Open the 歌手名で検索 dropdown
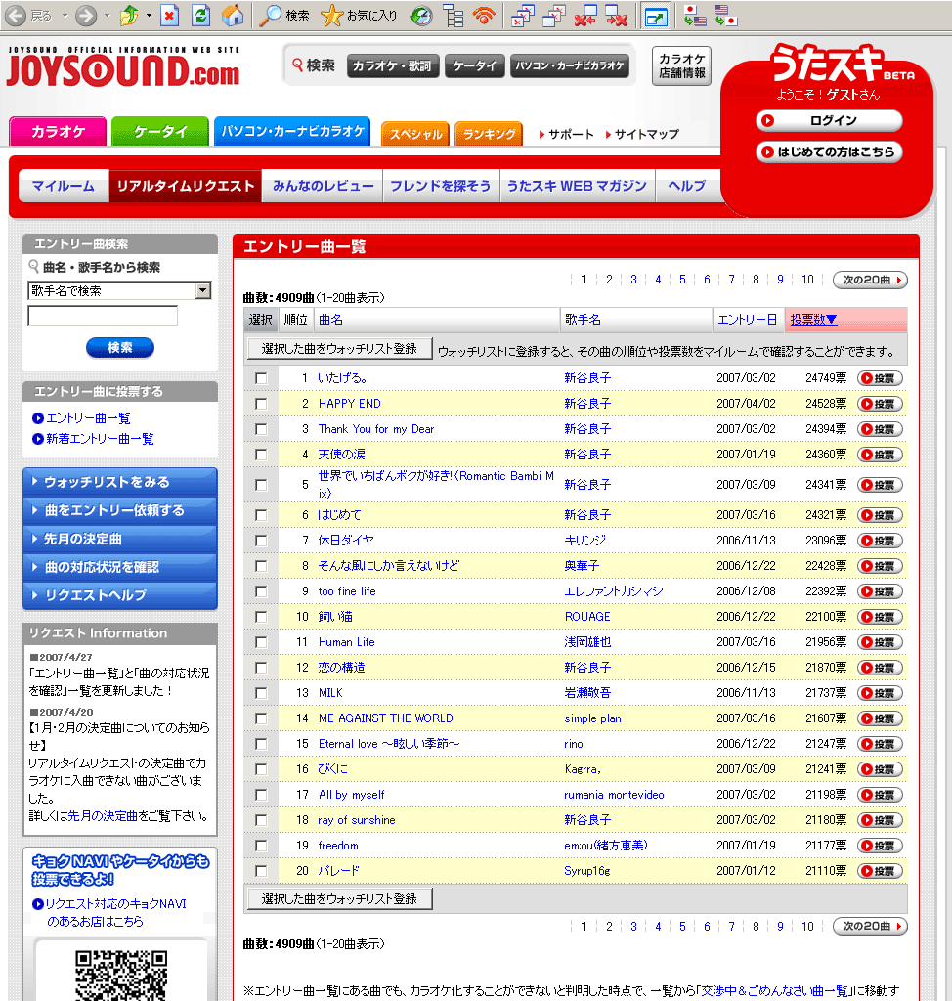 [x=119, y=291]
